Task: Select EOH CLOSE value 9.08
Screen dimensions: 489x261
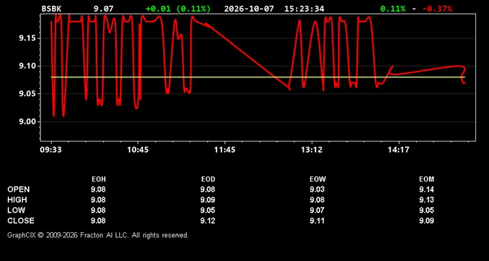Action: tap(98, 221)
